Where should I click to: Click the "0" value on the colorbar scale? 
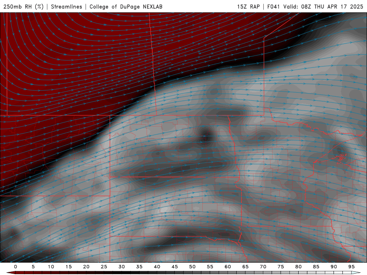pos(16,267)
